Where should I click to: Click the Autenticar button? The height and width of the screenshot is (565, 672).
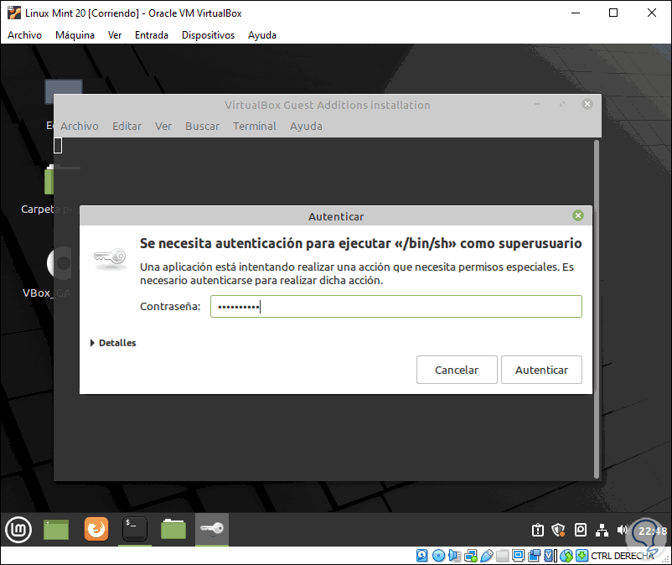coord(542,370)
